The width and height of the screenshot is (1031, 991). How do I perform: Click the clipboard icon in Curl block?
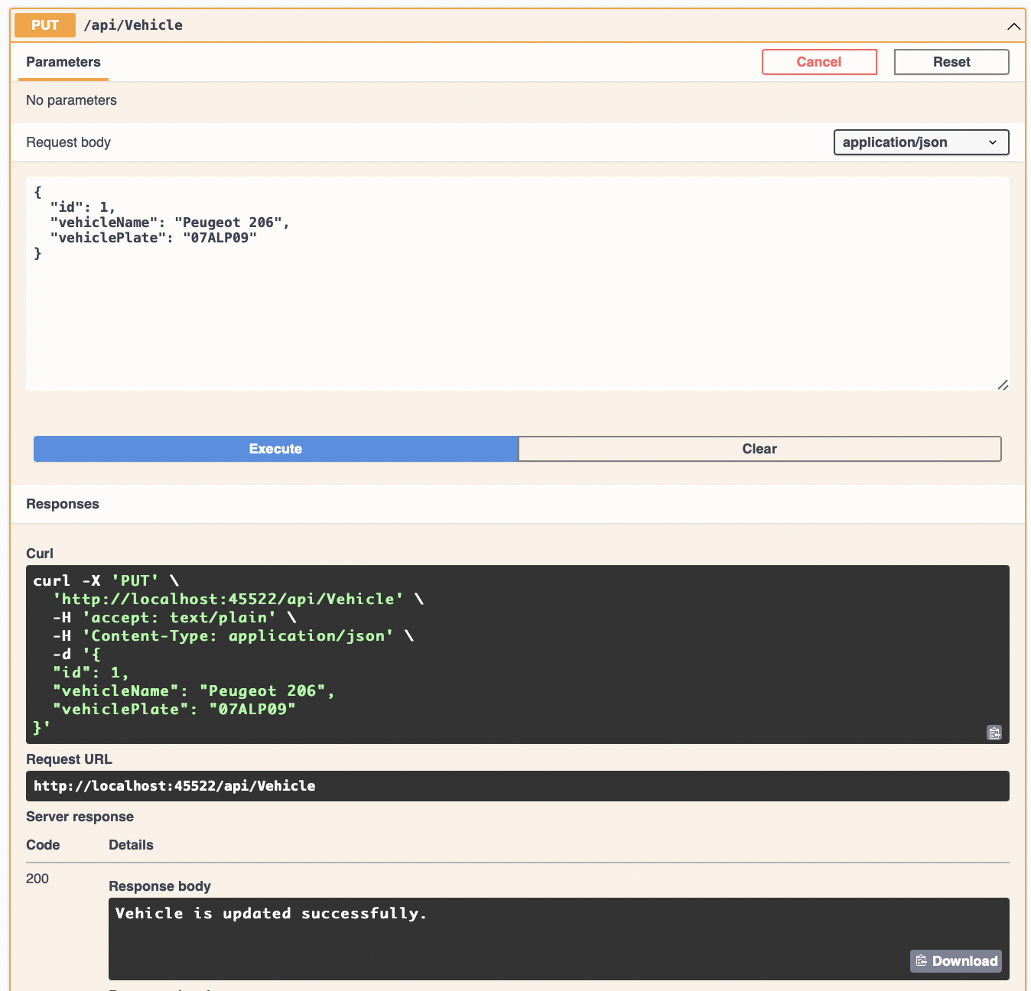(994, 733)
